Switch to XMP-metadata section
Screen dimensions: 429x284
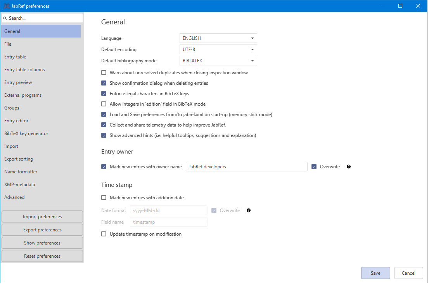tap(41, 185)
